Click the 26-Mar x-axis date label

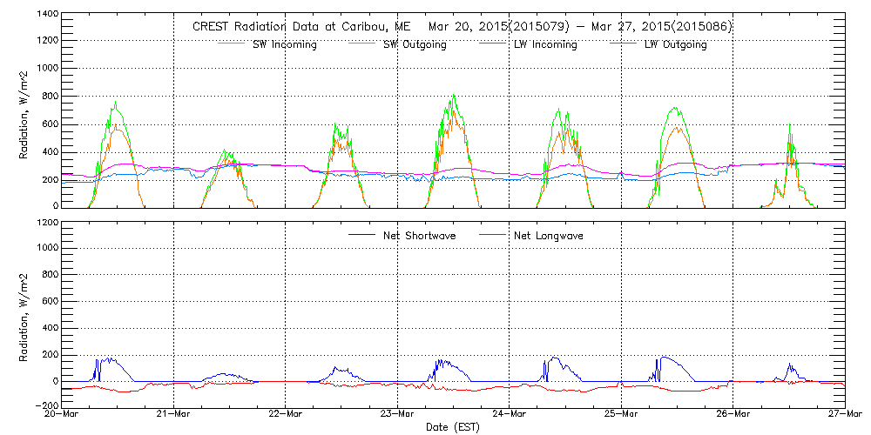point(733,414)
